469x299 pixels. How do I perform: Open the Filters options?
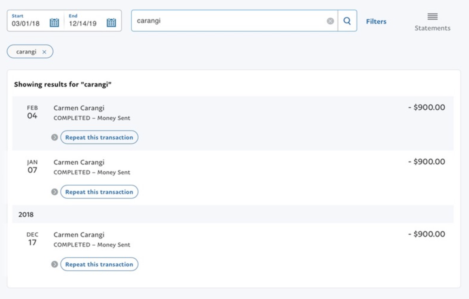click(x=376, y=21)
